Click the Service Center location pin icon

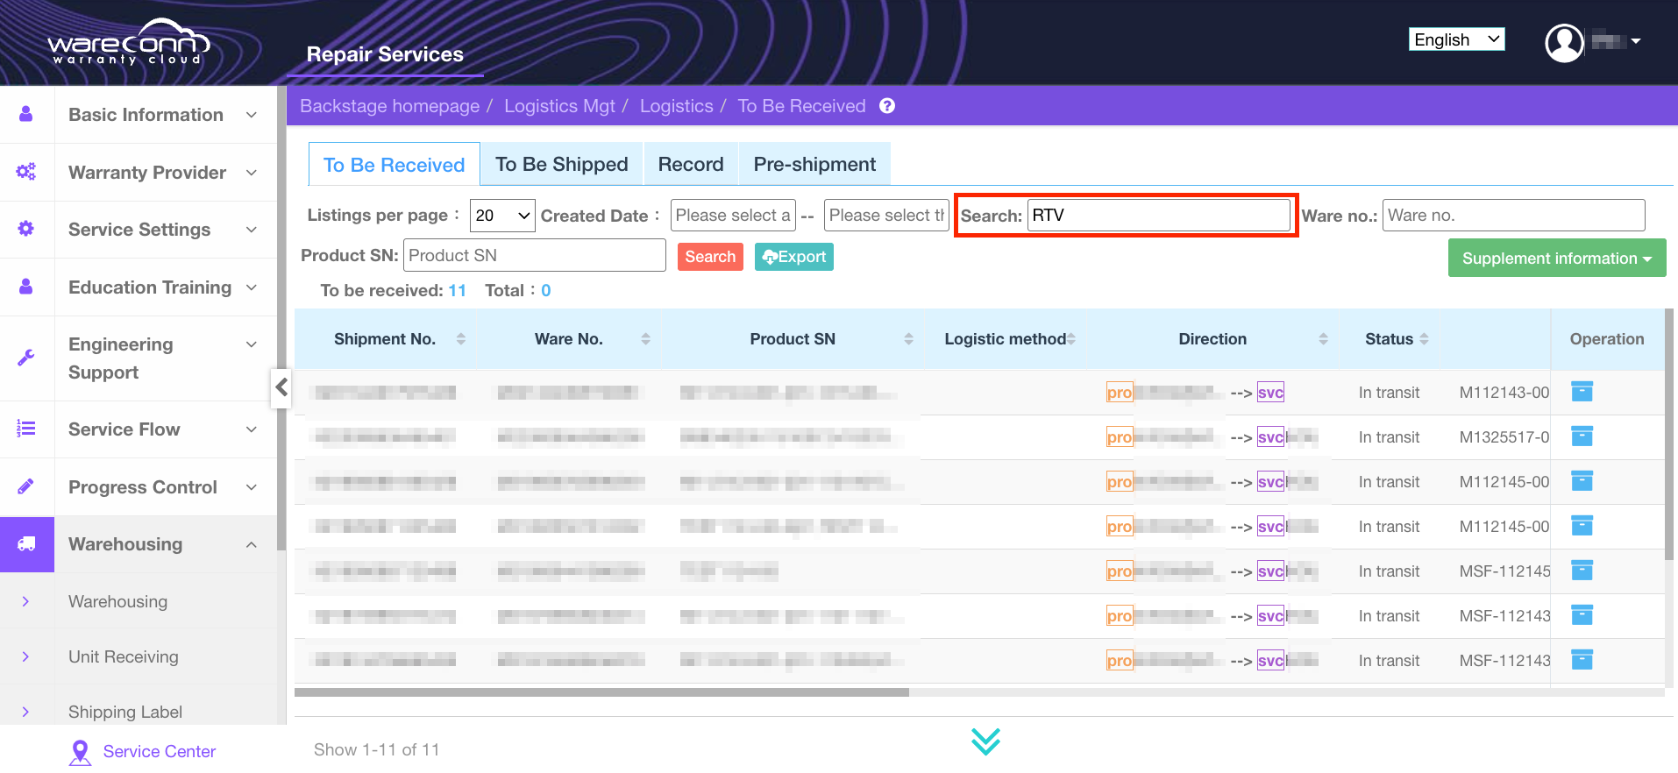click(80, 752)
